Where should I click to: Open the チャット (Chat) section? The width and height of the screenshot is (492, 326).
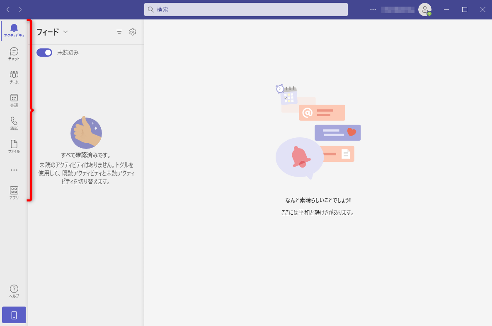pyautogui.click(x=14, y=53)
